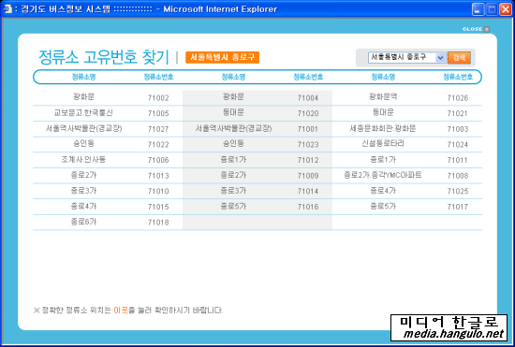This screenshot has height=347, width=515.
Task: Minimize the Internet Explorer window
Action: [x=478, y=9]
